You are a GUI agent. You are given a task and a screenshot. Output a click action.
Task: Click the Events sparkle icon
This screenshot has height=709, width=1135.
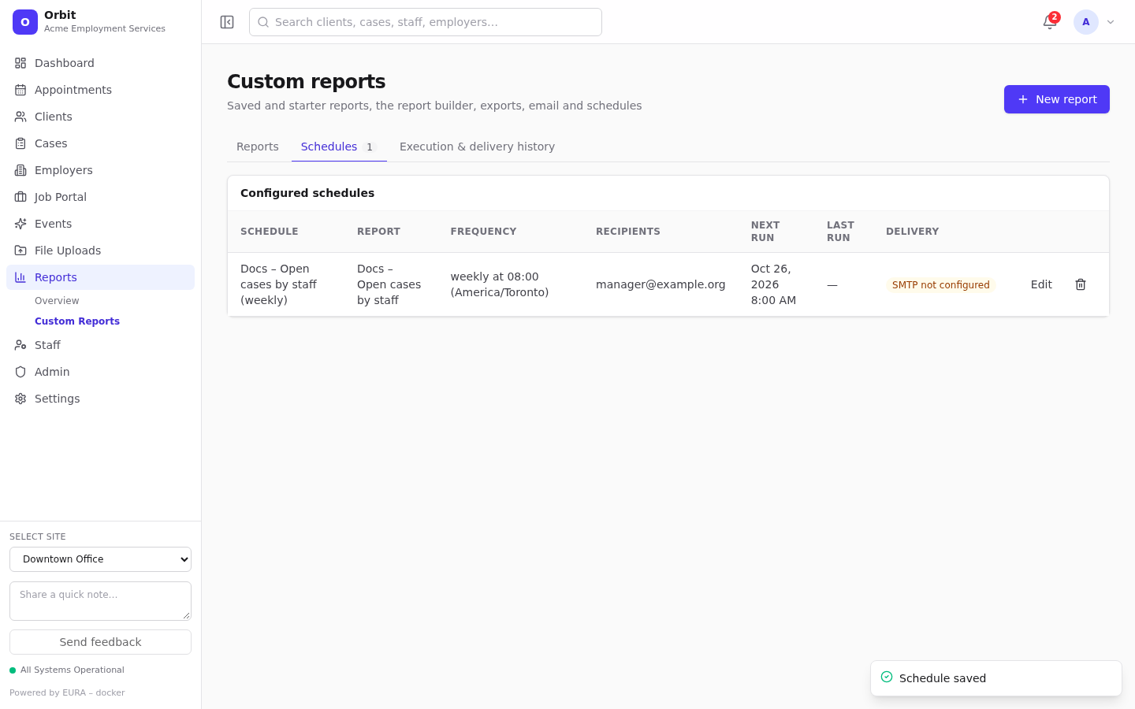coord(20,224)
